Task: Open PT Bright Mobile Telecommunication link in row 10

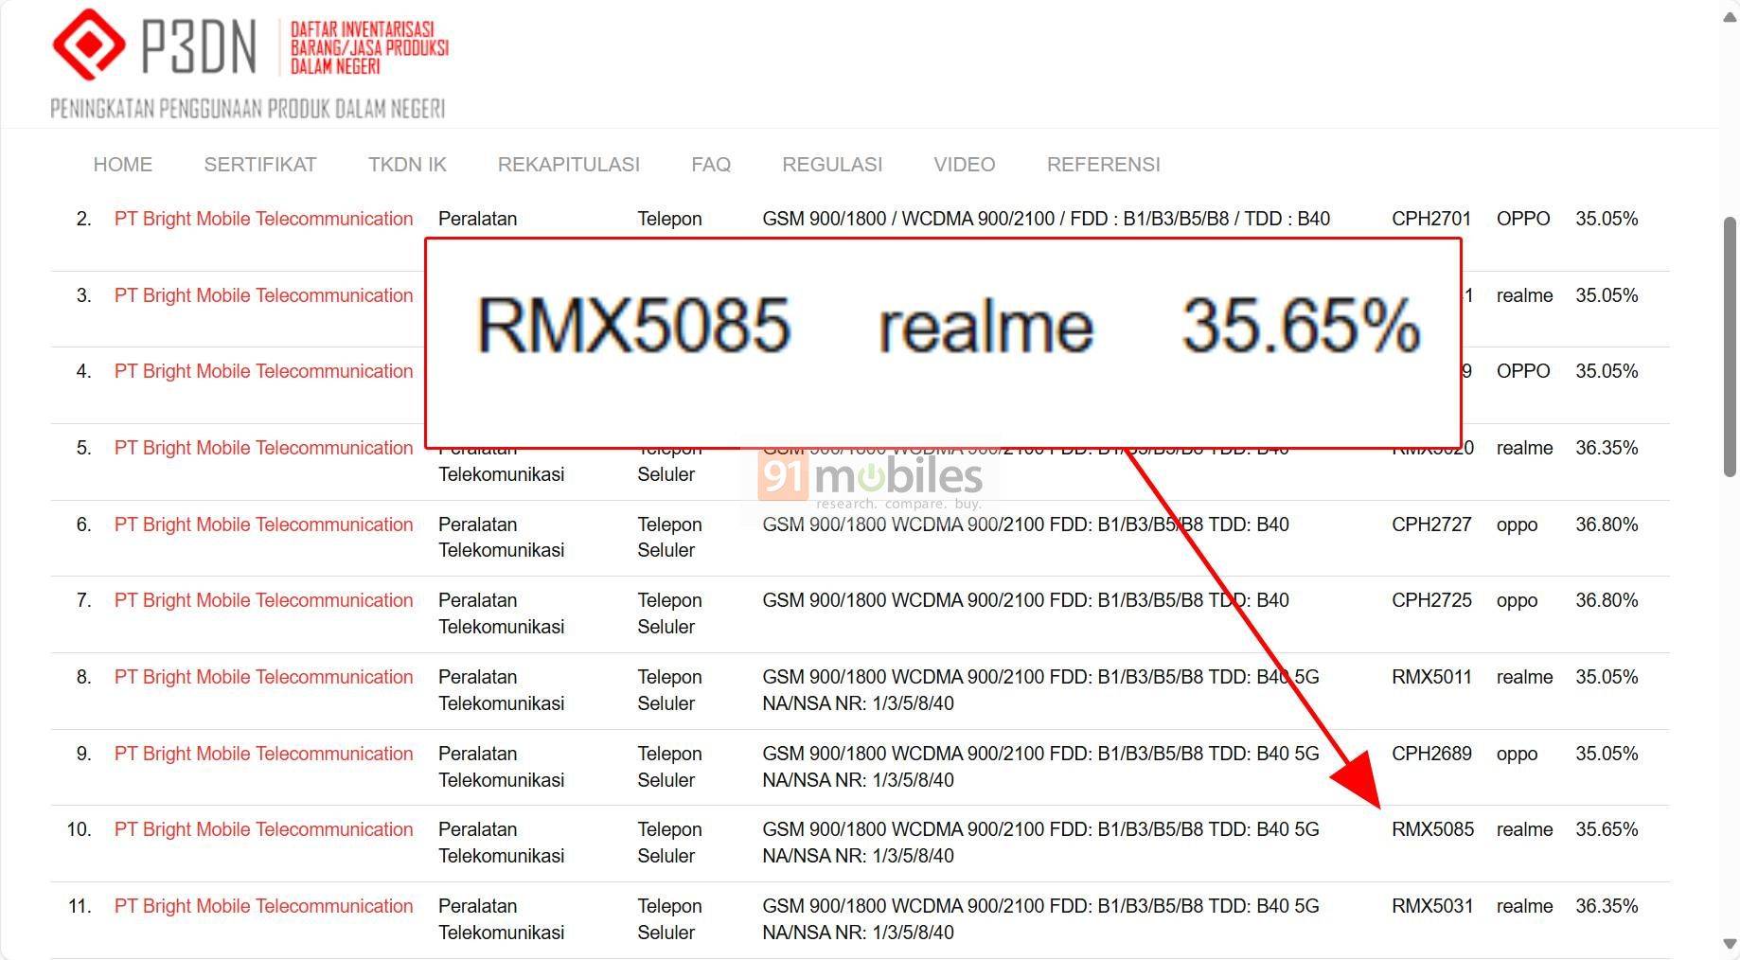Action: 263,829
